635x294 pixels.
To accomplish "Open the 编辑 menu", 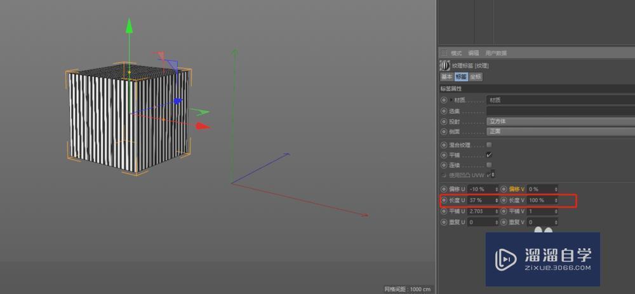I will tap(474, 53).
